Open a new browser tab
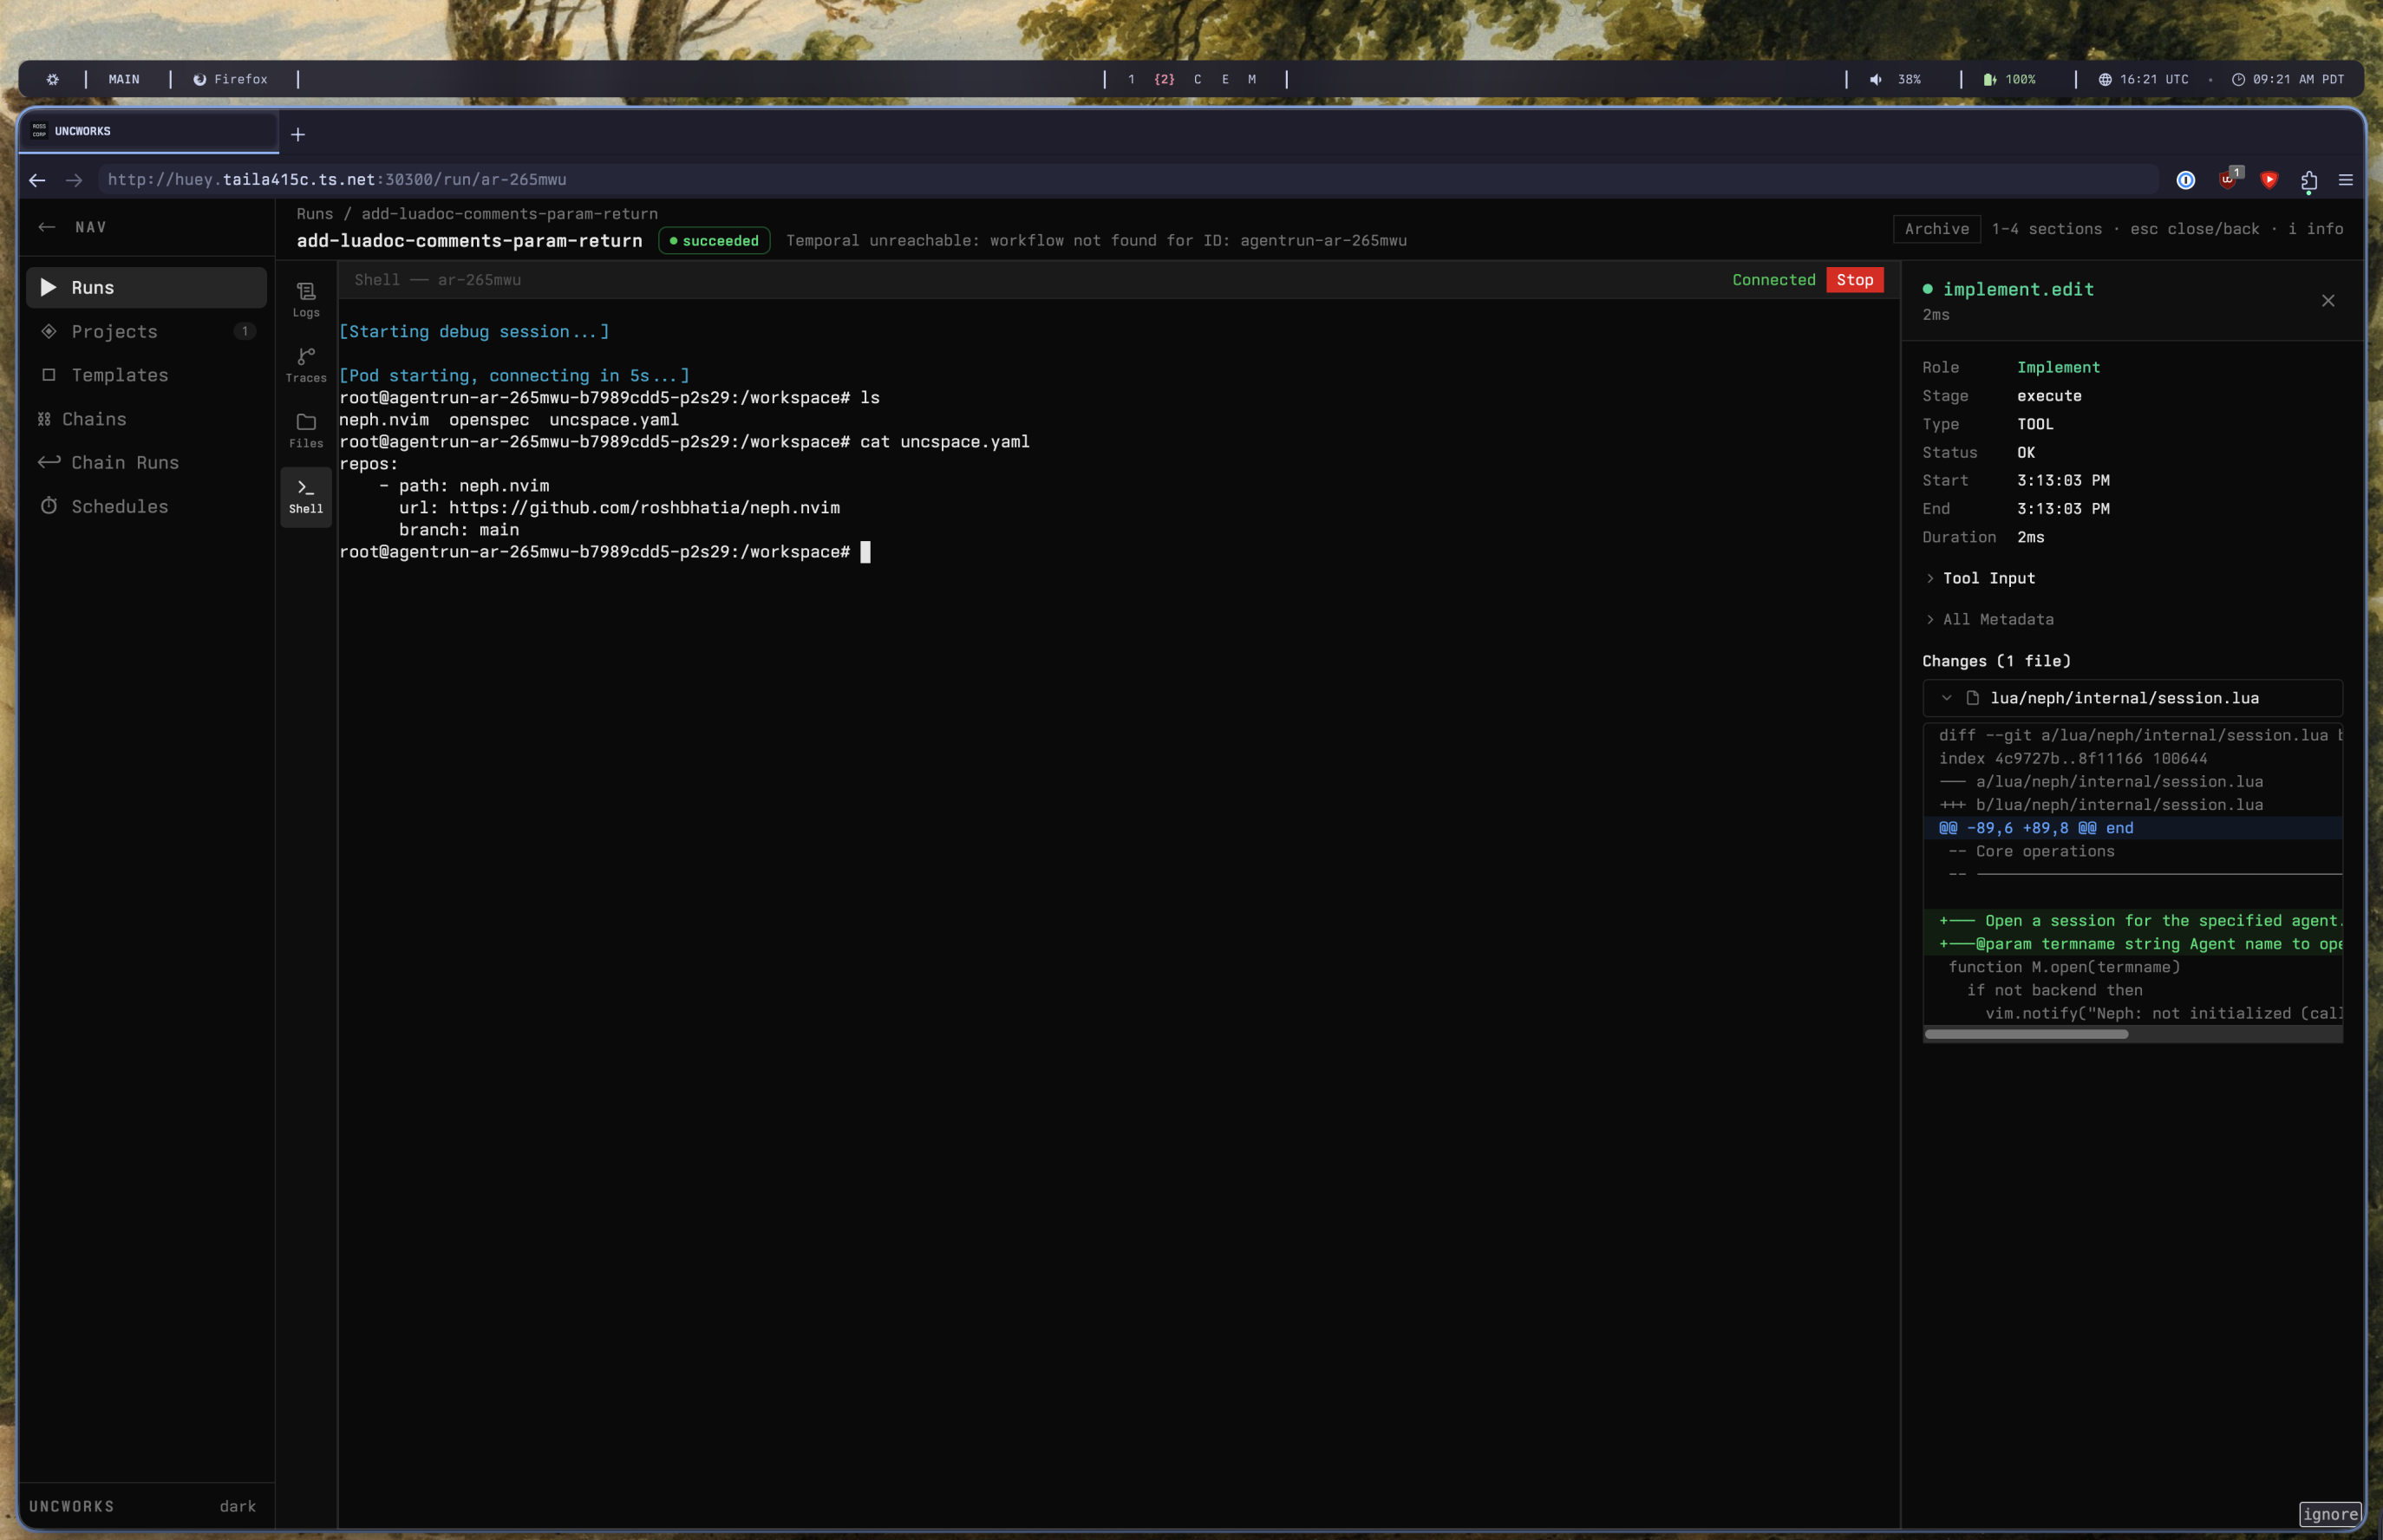Screen dimensions: 2383x1540 [x=298, y=134]
